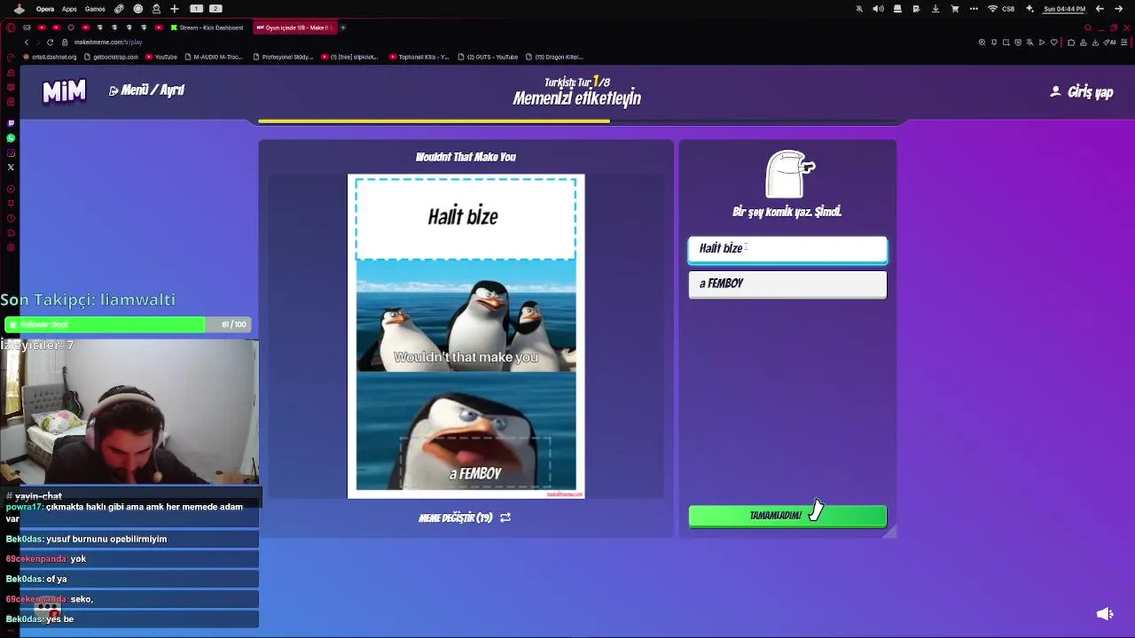Screen dimensions: 1135x638
Task: Focus the 'Halit bize' caption input
Action: pyautogui.click(x=787, y=249)
